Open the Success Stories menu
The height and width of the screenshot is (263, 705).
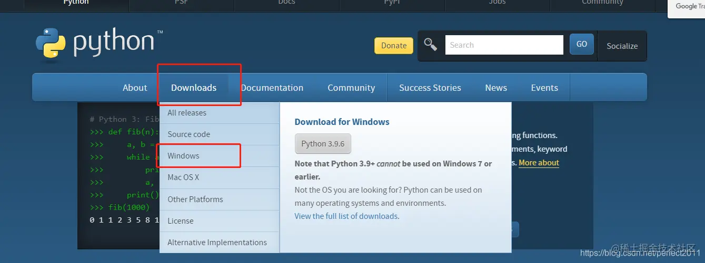pyautogui.click(x=430, y=88)
